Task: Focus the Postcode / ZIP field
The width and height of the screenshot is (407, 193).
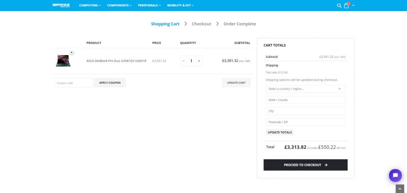Action: click(306, 122)
